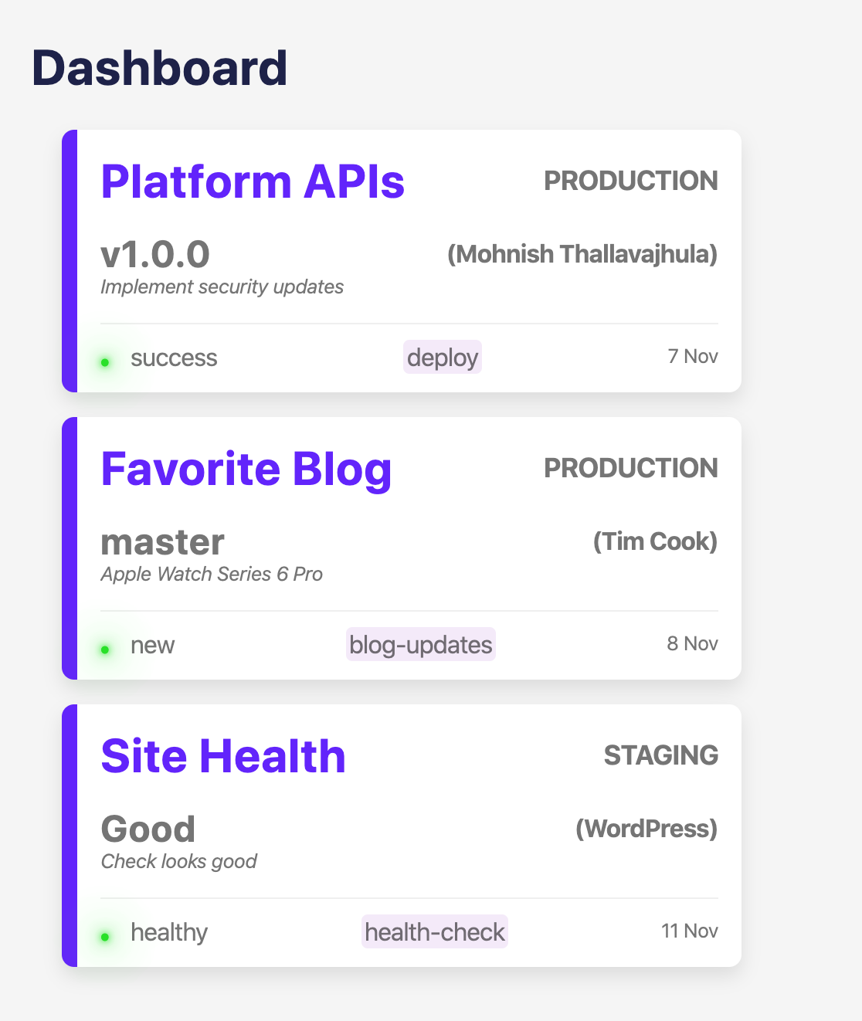Expand the Site Health card details

(402, 834)
